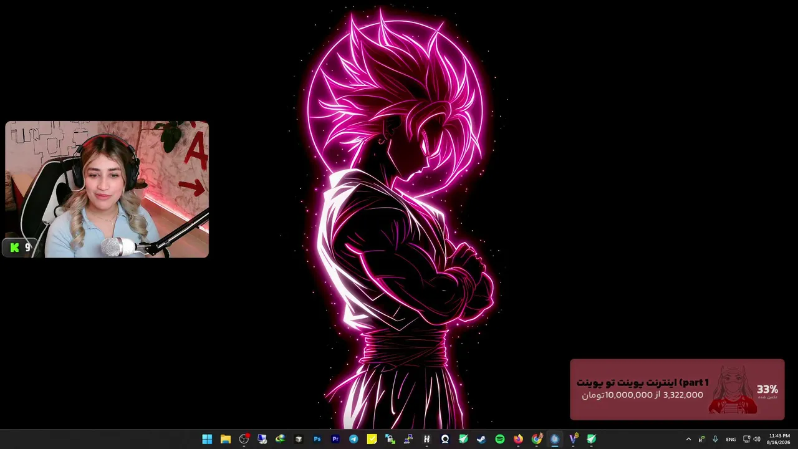The height and width of the screenshot is (449, 798).
Task: Open the volume control in tray
Action: 757,439
